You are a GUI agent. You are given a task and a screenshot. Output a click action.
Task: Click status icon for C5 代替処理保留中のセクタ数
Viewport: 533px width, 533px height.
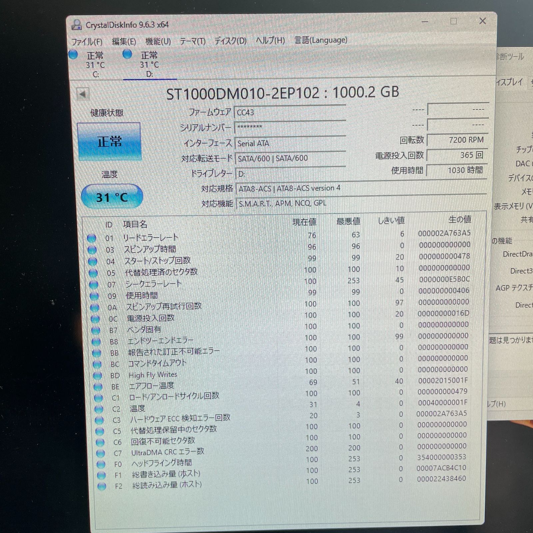[x=100, y=431]
